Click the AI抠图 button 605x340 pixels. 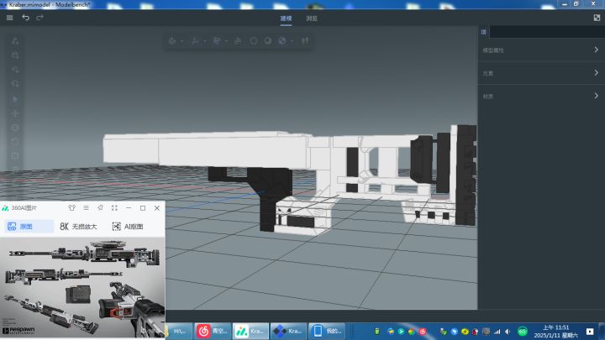128,227
